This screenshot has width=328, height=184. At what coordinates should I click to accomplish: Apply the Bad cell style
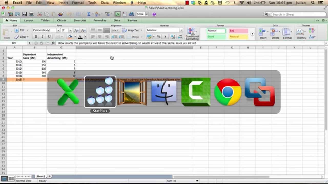238,31
